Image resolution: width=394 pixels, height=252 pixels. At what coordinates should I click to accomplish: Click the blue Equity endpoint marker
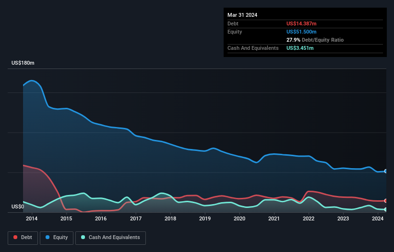tap(386, 171)
